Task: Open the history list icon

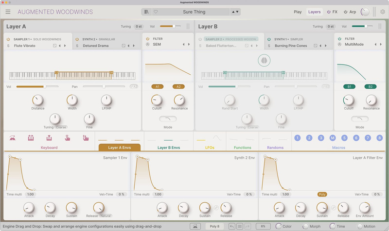Action: coord(240,226)
